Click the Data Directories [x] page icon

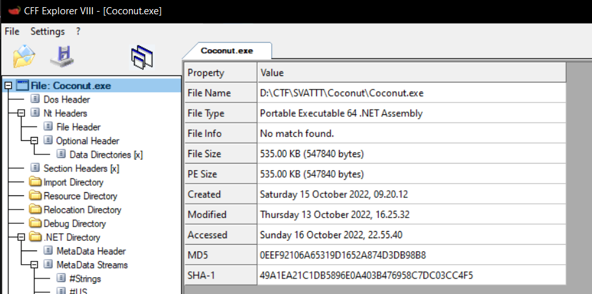click(x=61, y=154)
